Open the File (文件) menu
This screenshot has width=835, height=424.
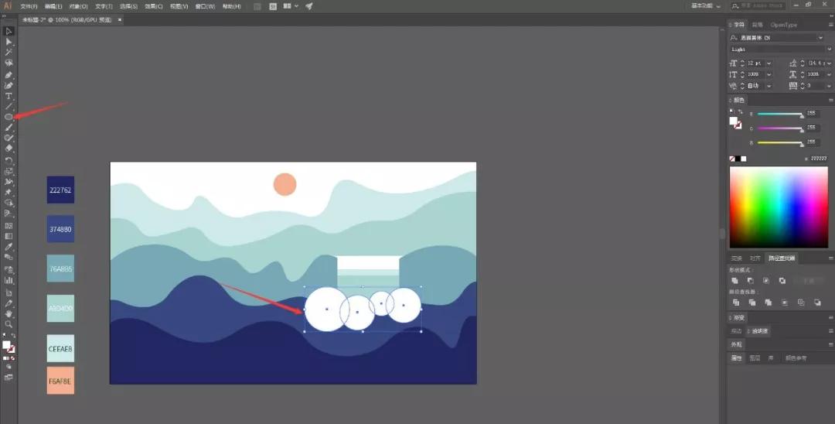tap(29, 6)
